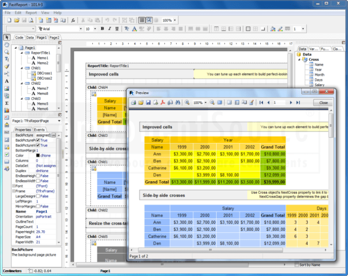Click the Open report folder icon

click(x=17, y=20)
